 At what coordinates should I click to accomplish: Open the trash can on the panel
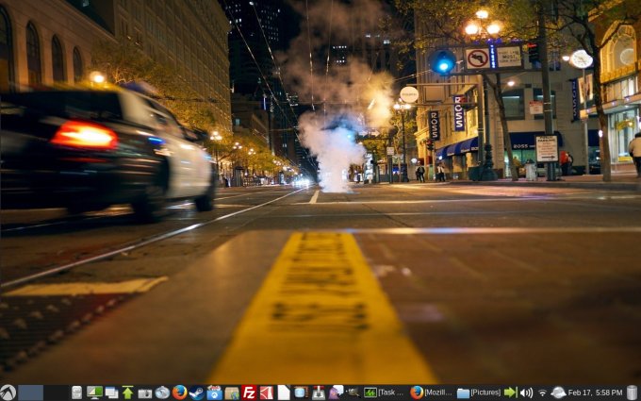632,393
